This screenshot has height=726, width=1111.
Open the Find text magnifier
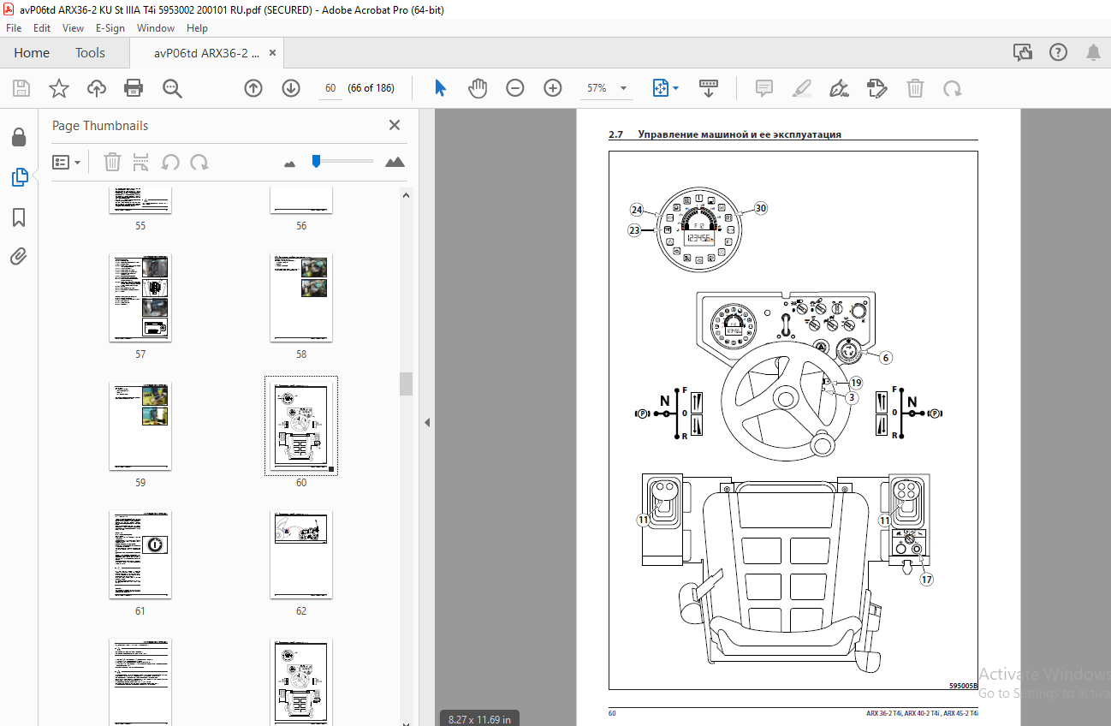(x=172, y=88)
